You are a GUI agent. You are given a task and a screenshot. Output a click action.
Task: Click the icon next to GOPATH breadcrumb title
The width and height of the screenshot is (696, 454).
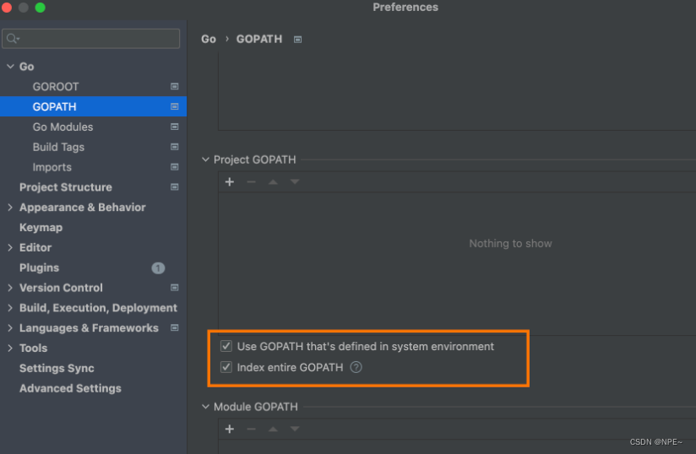pos(297,40)
